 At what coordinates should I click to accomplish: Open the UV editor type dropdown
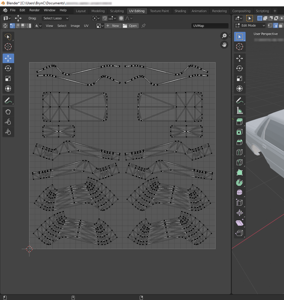[x=7, y=18]
